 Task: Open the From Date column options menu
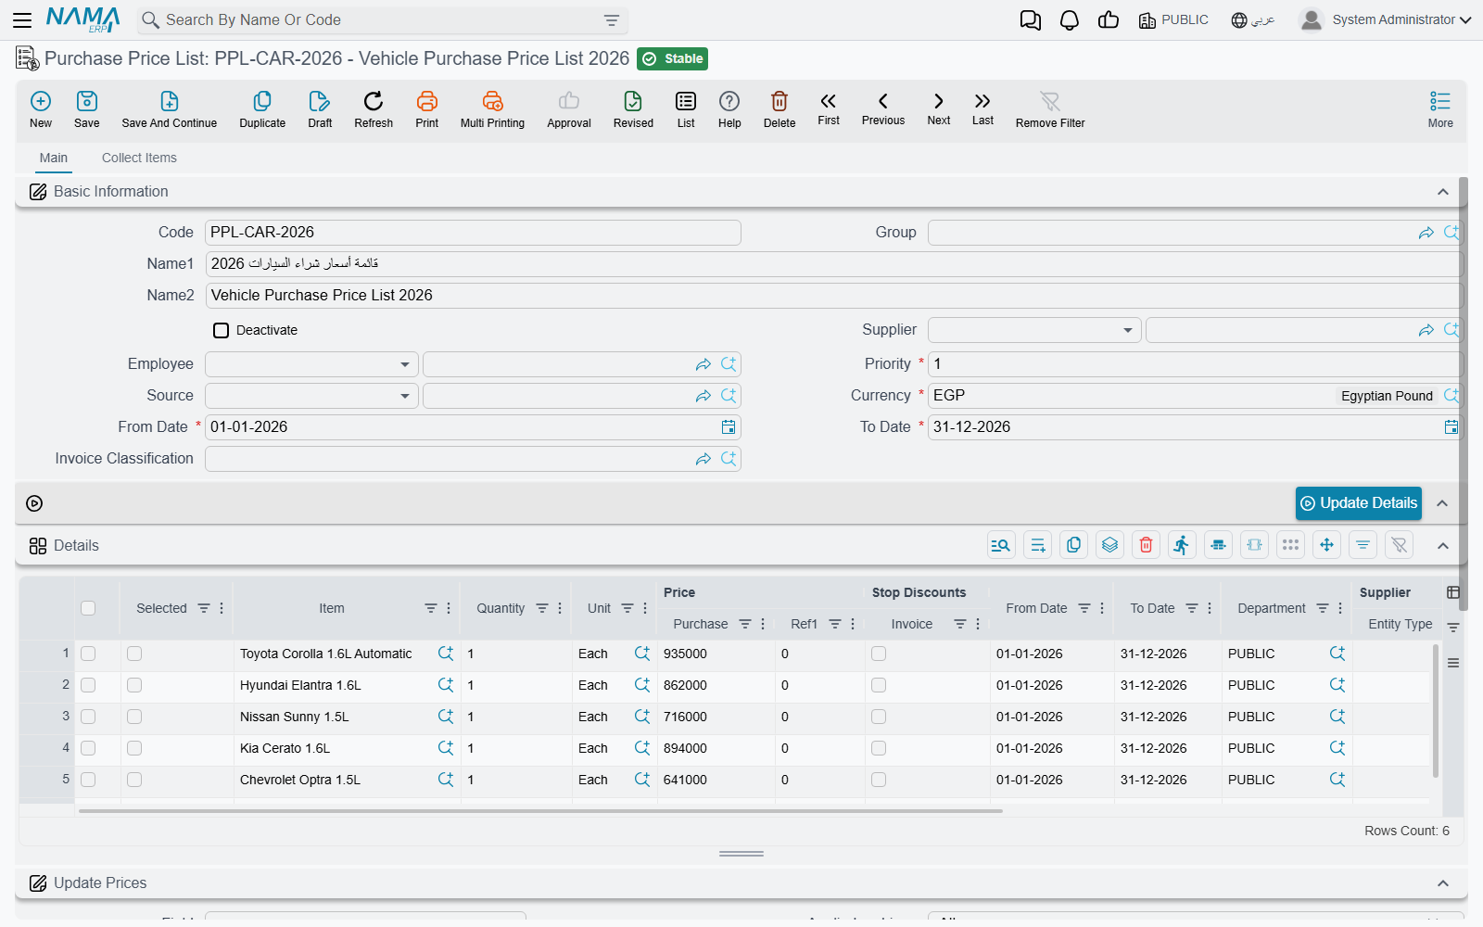(x=1102, y=608)
